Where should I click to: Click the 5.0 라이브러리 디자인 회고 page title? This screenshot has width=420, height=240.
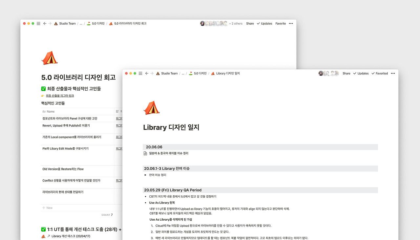[78, 77]
